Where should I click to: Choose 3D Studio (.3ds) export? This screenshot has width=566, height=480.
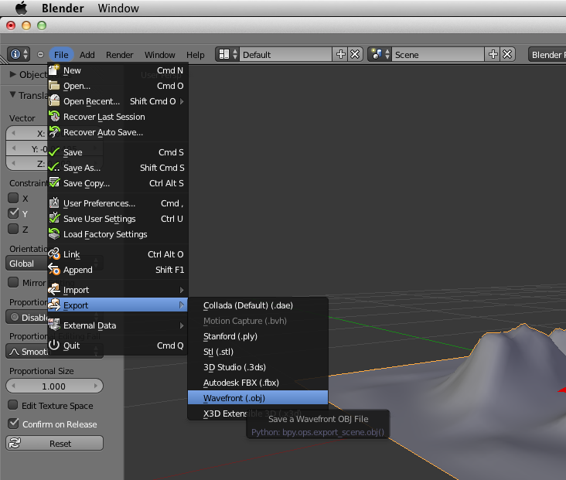[257, 367]
